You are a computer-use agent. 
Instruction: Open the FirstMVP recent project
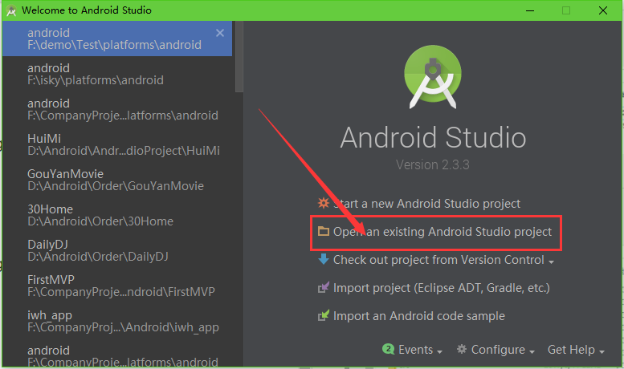[117, 286]
